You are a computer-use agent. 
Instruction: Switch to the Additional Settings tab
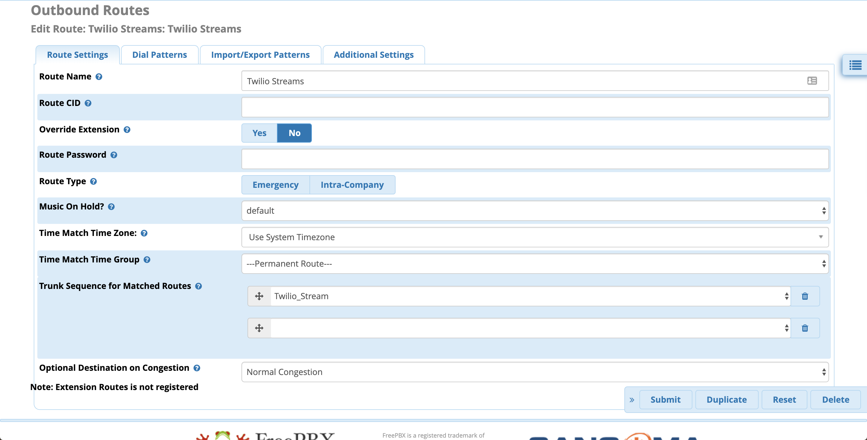374,55
